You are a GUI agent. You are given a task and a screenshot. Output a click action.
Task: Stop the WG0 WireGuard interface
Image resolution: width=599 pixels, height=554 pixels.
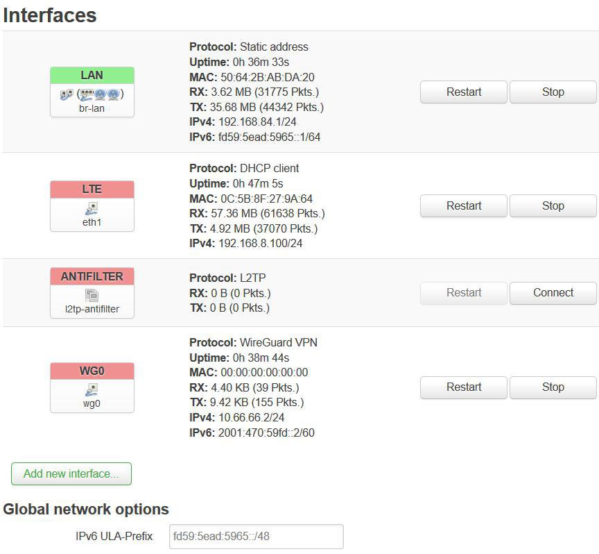(553, 387)
